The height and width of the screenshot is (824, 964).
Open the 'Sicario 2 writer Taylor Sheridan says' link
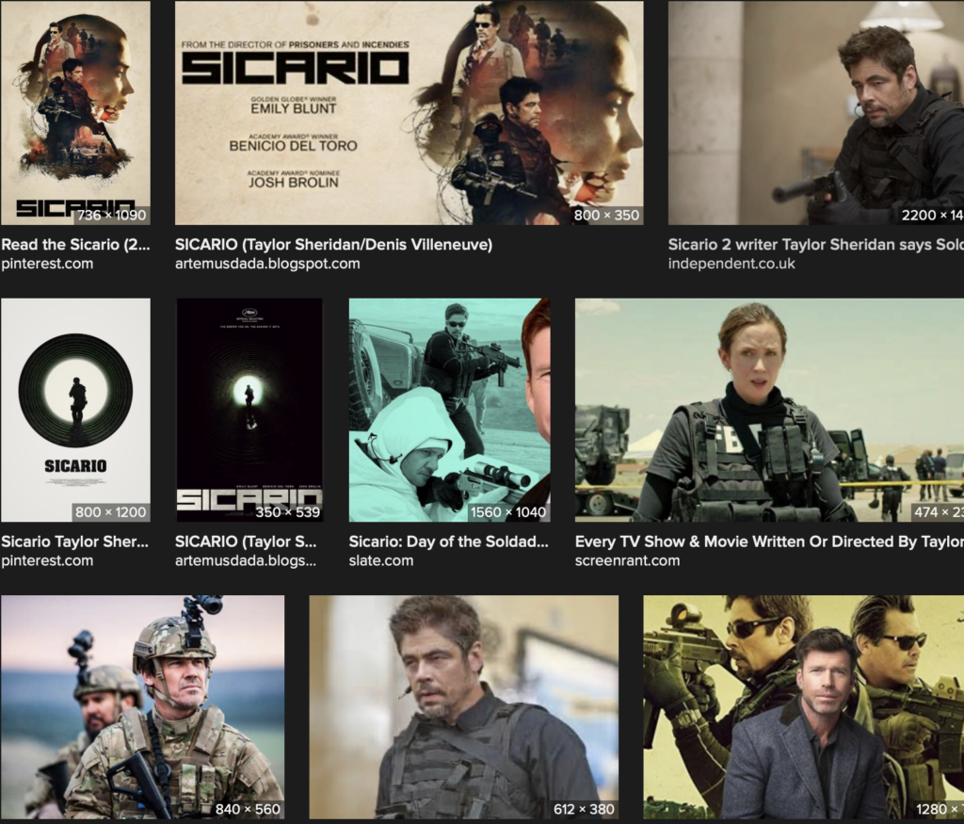point(816,245)
